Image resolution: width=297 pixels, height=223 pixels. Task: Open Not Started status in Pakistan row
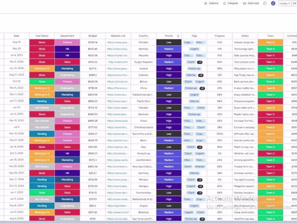(42, 108)
